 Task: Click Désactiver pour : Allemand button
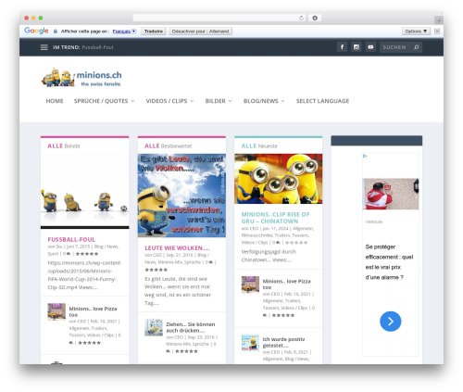pos(200,32)
